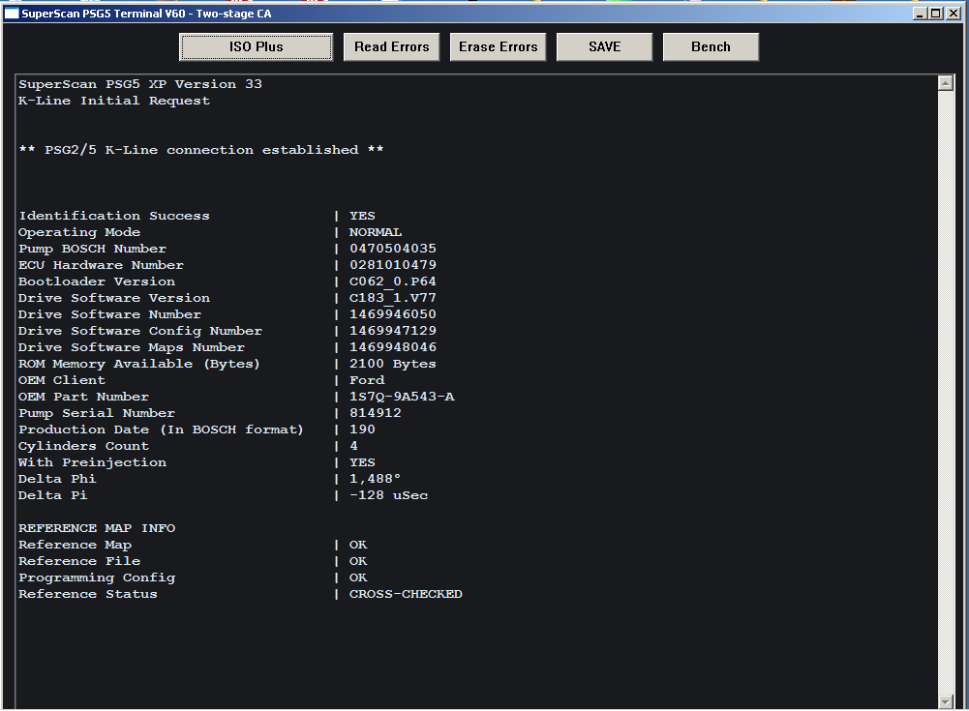969x711 pixels.
Task: Click the SuperScan window title bar icon
Action: click(12, 14)
